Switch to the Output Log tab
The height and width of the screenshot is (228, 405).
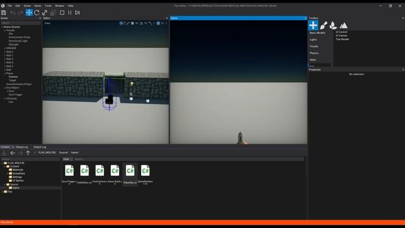pyautogui.click(x=40, y=147)
